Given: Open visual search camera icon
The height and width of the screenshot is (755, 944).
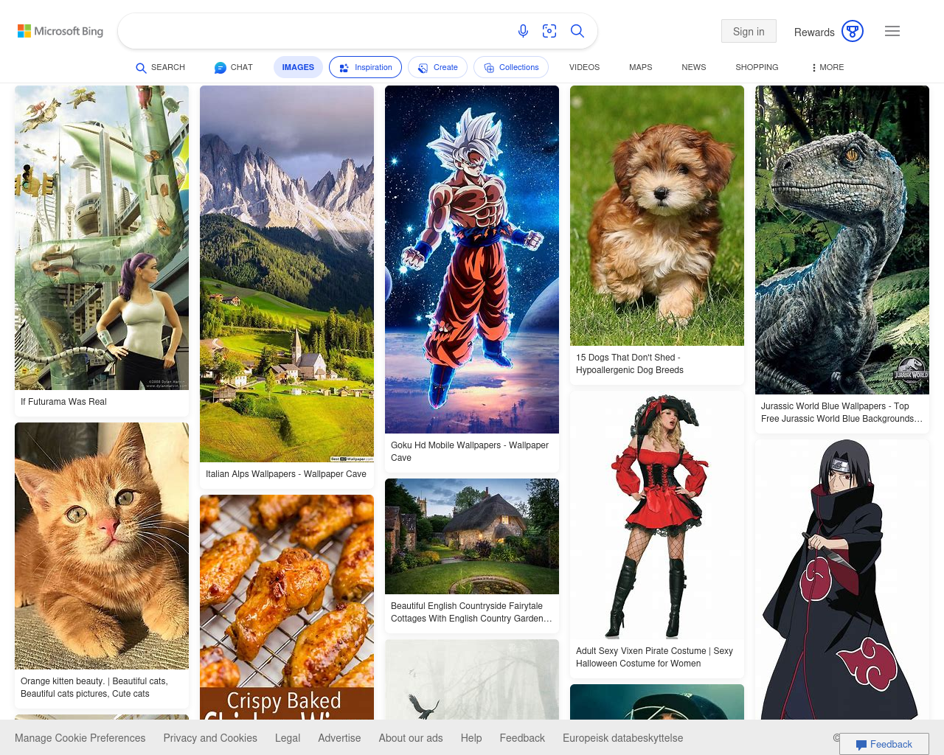Looking at the screenshot, I should (x=549, y=31).
